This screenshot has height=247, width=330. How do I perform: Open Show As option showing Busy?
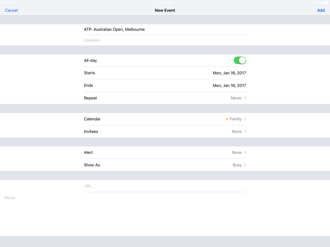click(x=165, y=165)
